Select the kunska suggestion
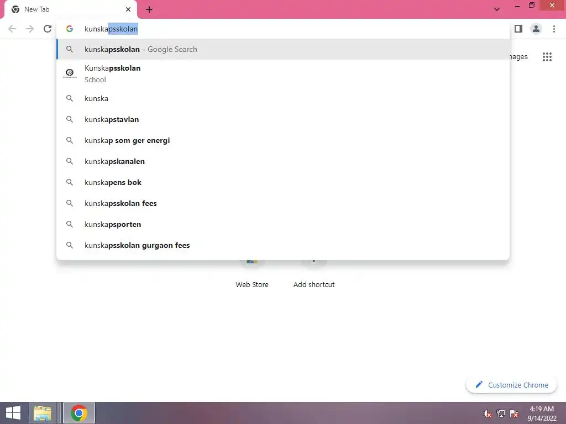The height and width of the screenshot is (424, 566). pos(284,98)
